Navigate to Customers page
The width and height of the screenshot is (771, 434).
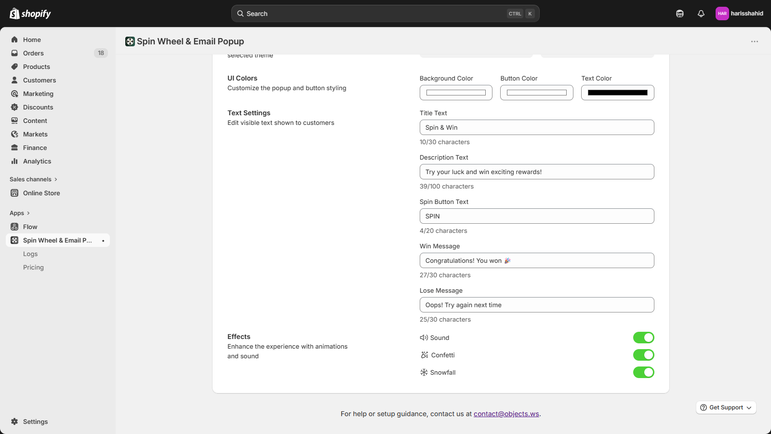pos(40,80)
